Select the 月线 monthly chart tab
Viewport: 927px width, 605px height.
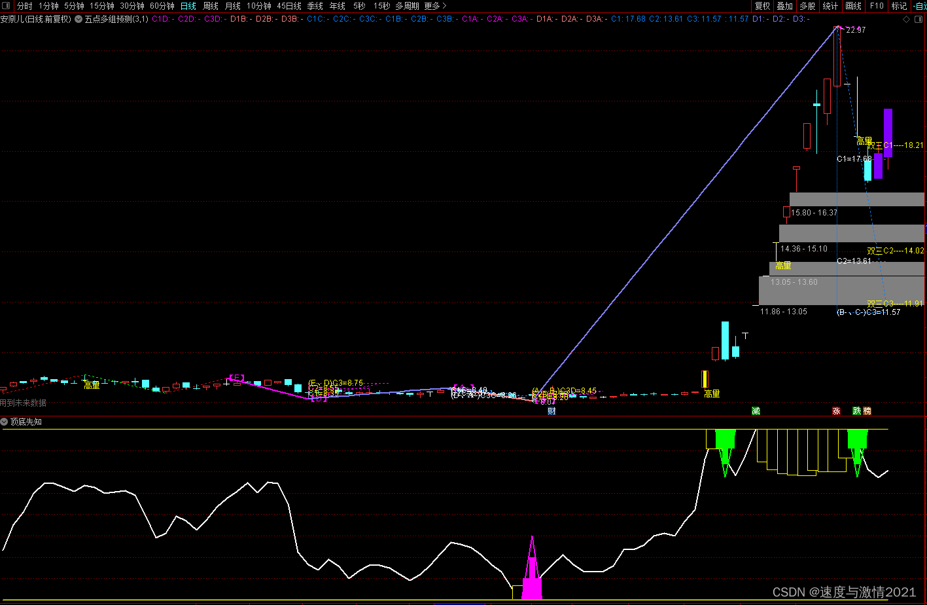[x=233, y=6]
